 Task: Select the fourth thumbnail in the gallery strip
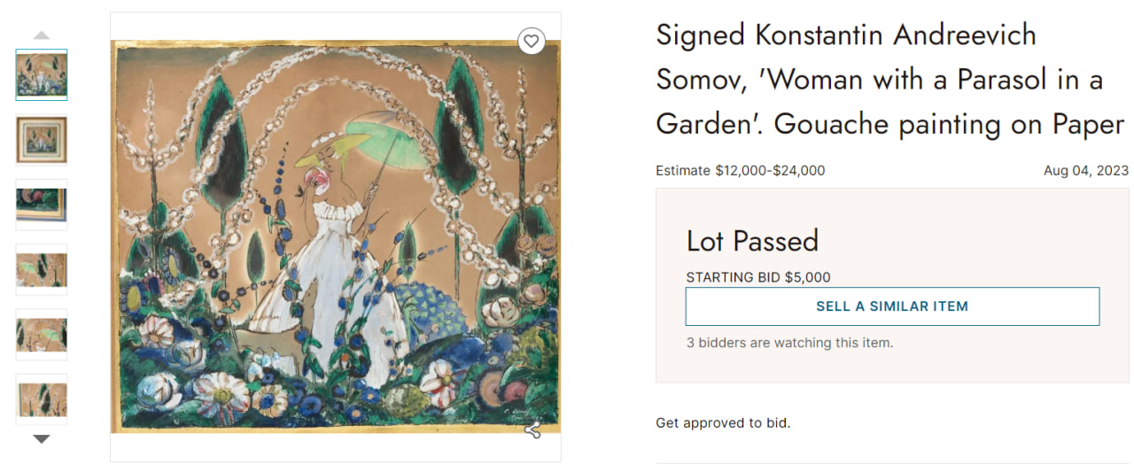[x=42, y=269]
